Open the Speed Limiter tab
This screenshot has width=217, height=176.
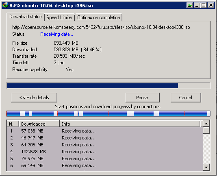pos(59,17)
